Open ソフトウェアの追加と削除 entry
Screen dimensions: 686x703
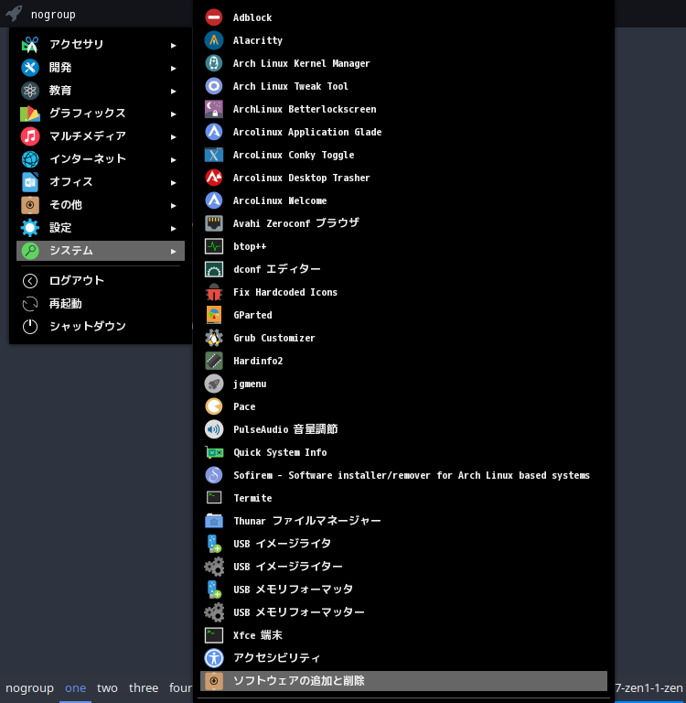click(403, 681)
